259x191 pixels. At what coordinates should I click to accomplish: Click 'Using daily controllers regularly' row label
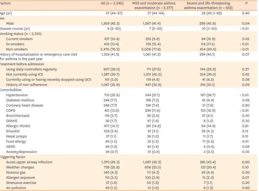click(31, 69)
